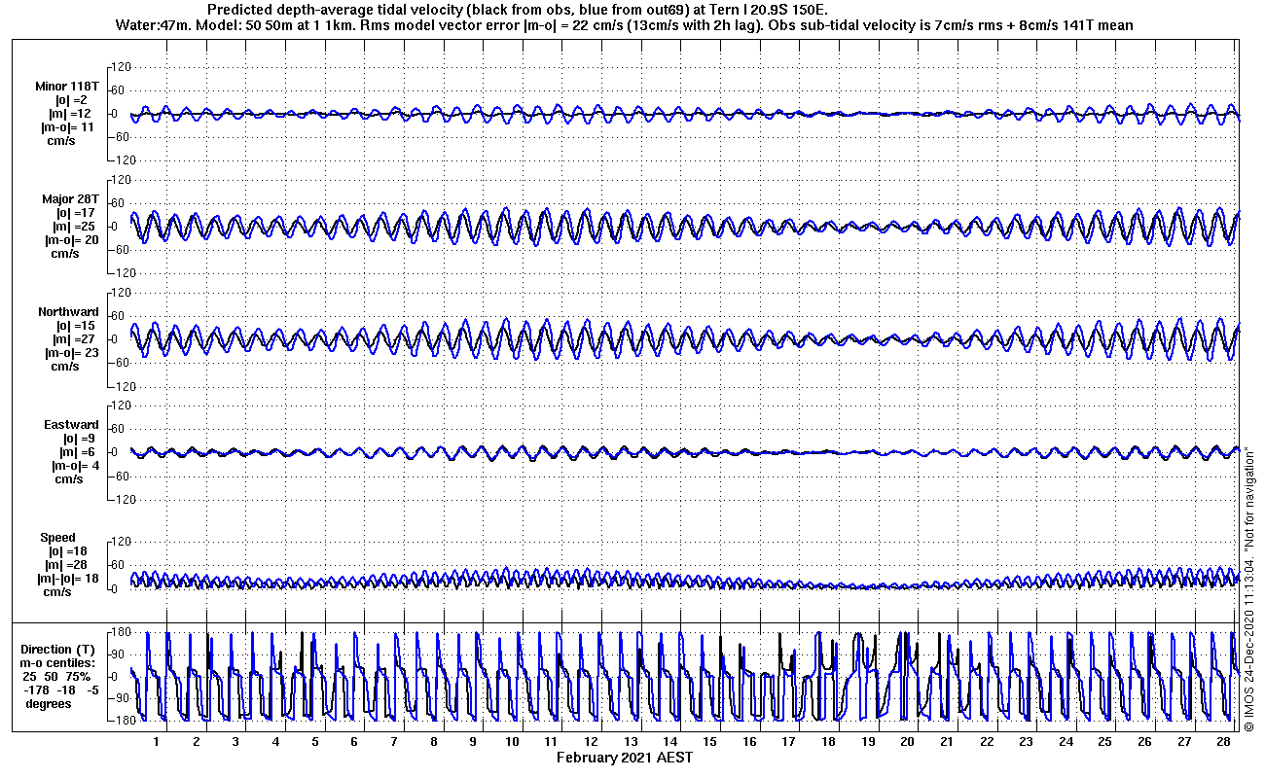Click the '|m| =6' value under Eastward
Viewport: 1265px width, 778px height.
click(x=76, y=452)
